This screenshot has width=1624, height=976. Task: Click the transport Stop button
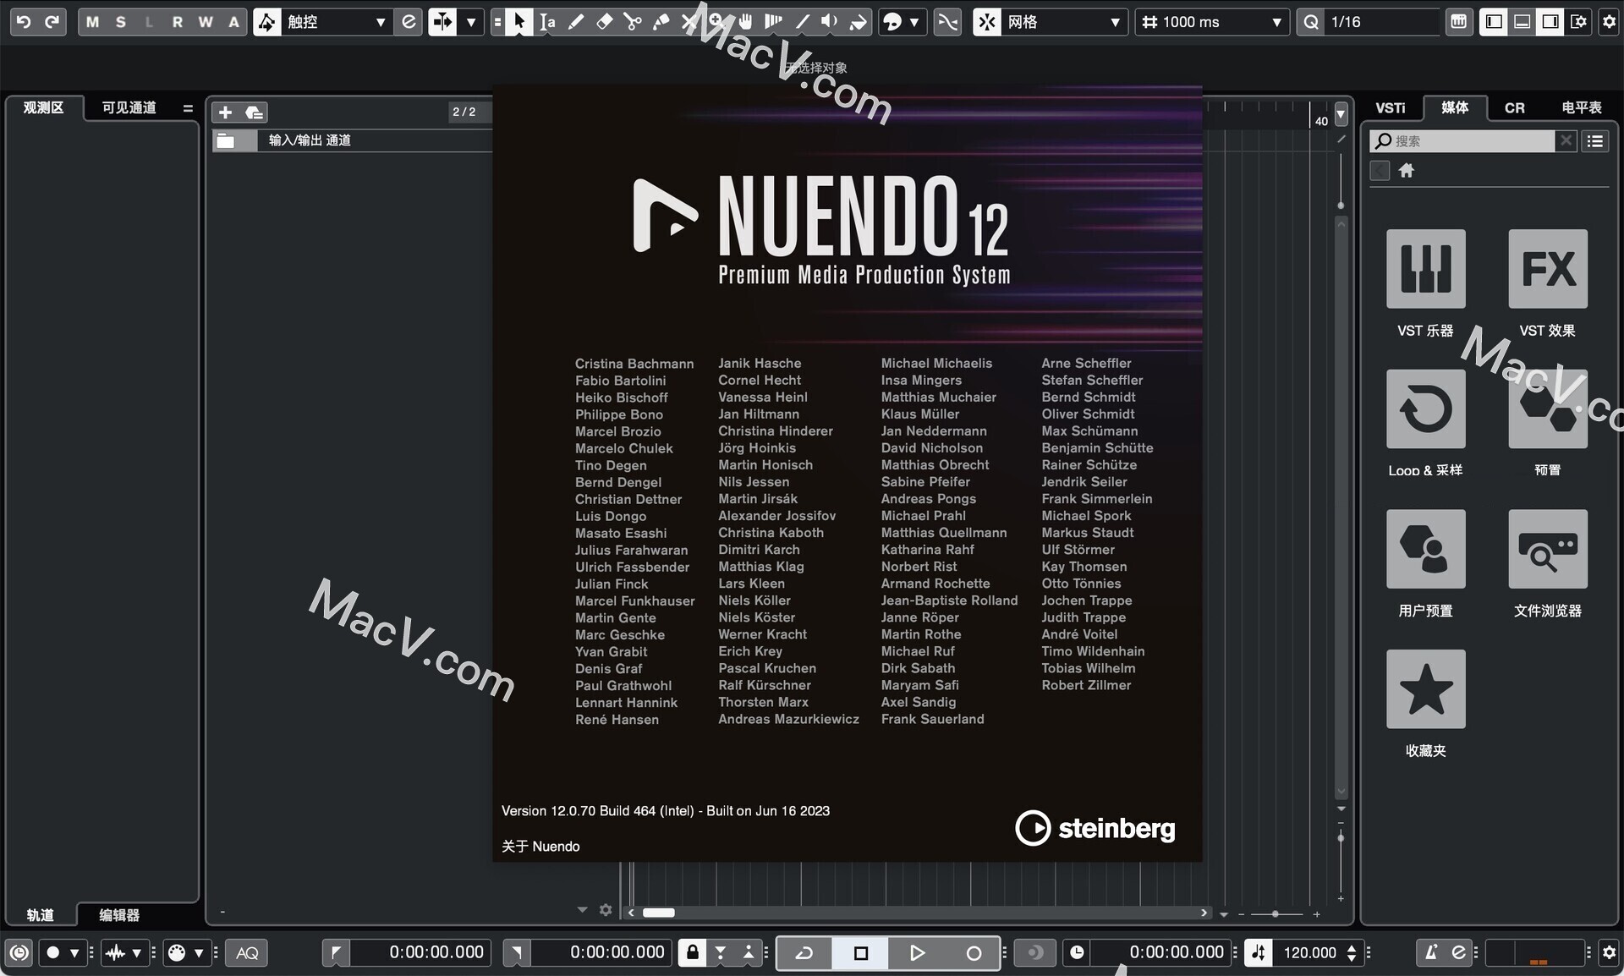860,953
